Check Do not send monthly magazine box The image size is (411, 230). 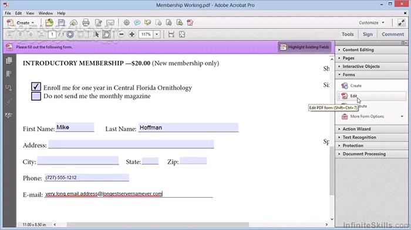pyautogui.click(x=36, y=96)
